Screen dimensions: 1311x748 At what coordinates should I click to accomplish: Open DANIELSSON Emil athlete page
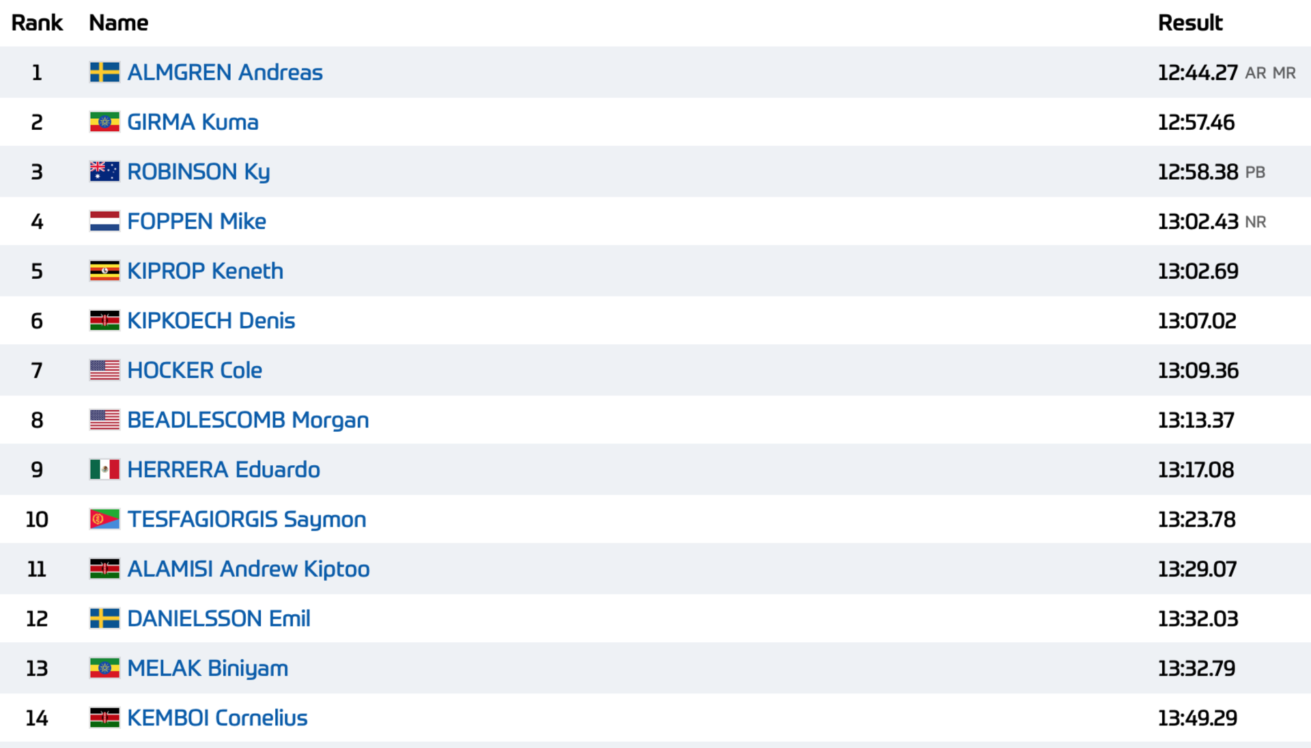tap(218, 619)
